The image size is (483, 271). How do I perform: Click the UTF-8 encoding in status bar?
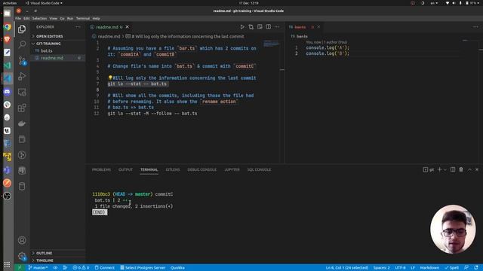coord(400,268)
